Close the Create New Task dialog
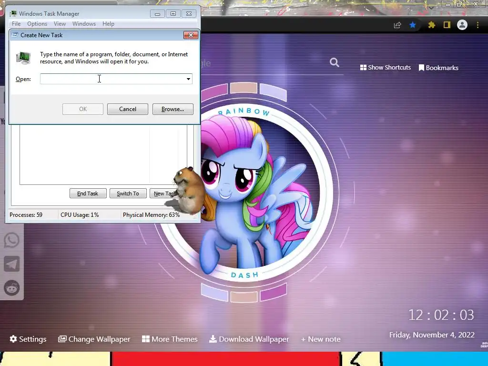Screen dimensions: 488x366 coord(191,35)
